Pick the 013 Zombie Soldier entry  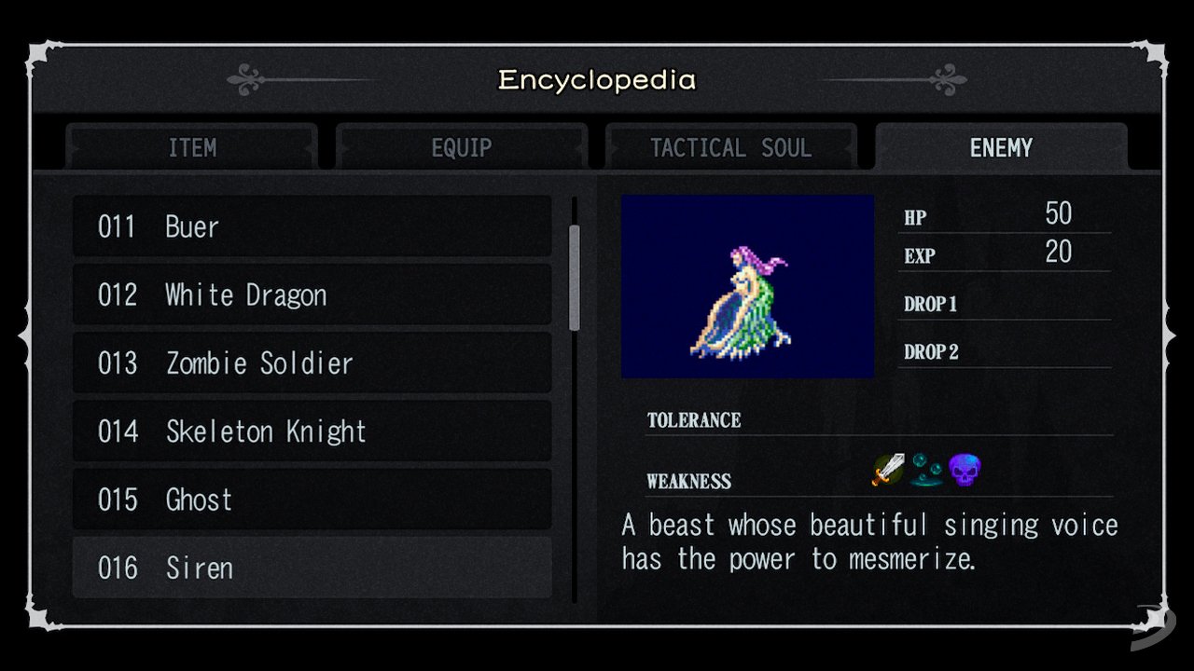[x=312, y=363]
